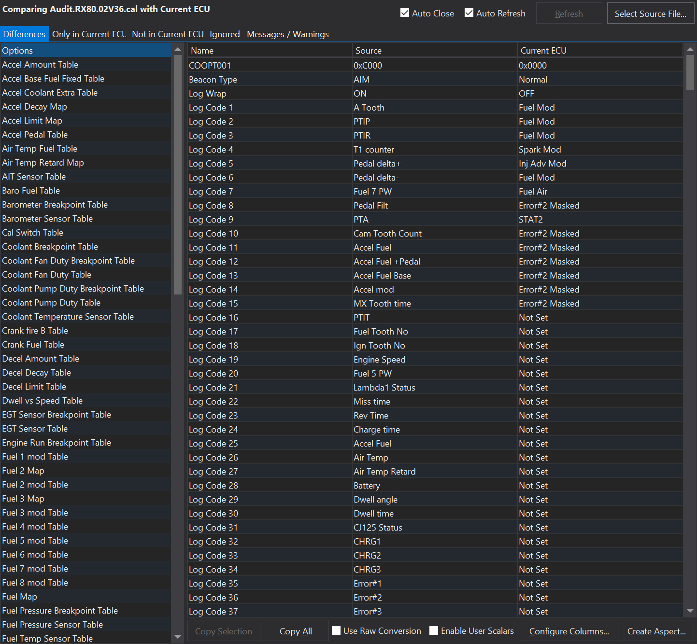Click up arrow of right table scrollbar
697x644 pixels.
(x=690, y=49)
